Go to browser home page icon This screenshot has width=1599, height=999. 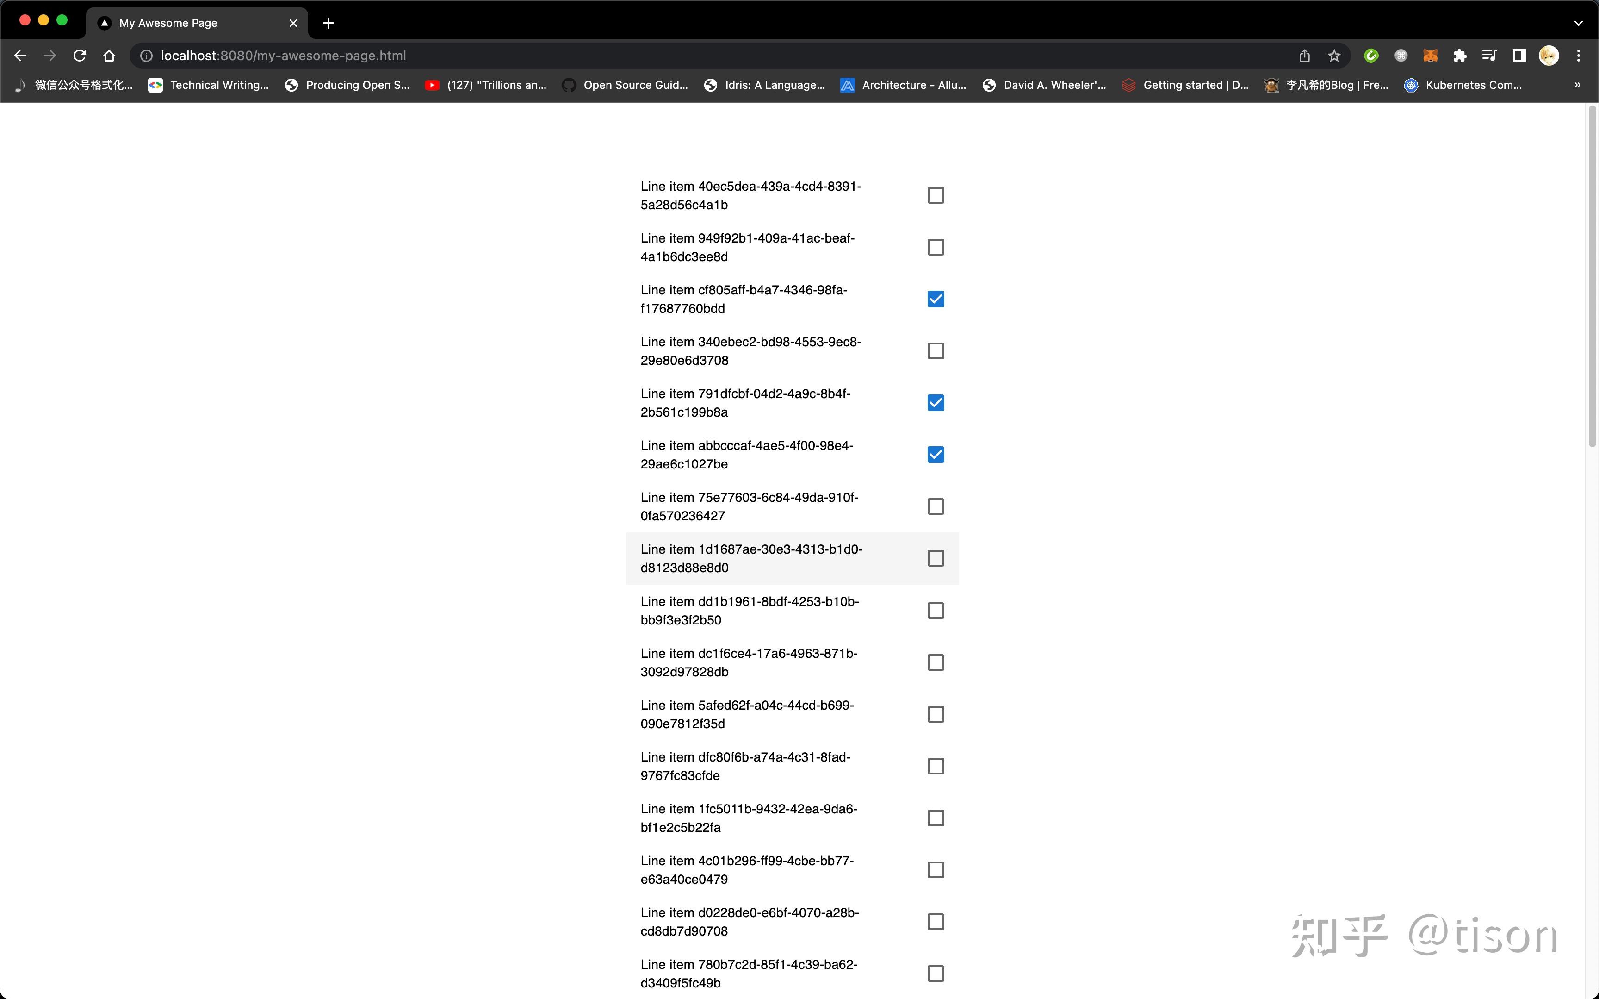pos(110,56)
